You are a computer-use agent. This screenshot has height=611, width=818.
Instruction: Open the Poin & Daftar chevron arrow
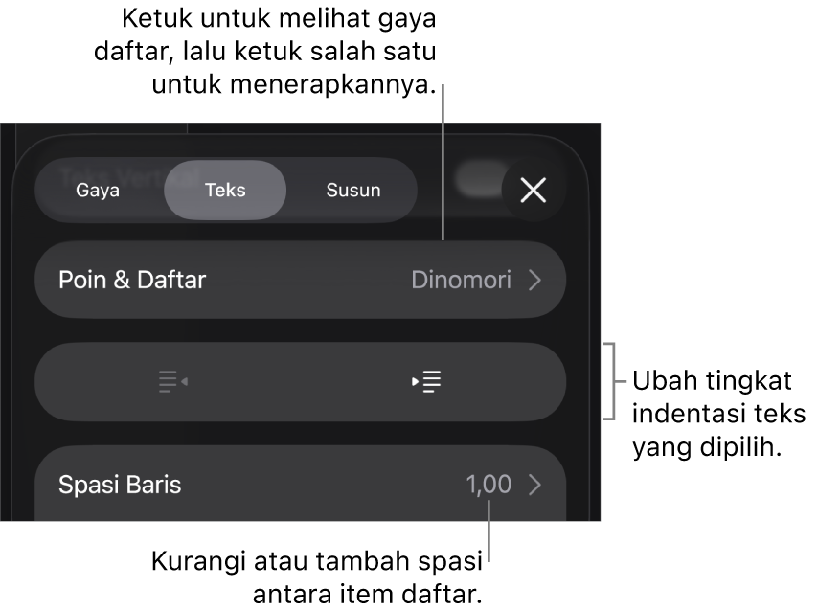click(534, 281)
